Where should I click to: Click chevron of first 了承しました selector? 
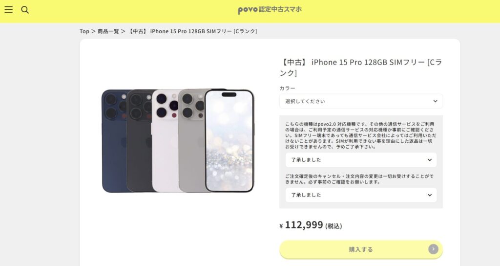430,160
